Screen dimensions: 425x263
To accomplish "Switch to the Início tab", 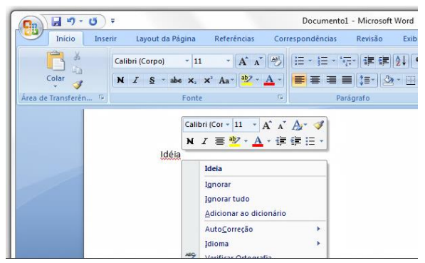I will [x=65, y=38].
